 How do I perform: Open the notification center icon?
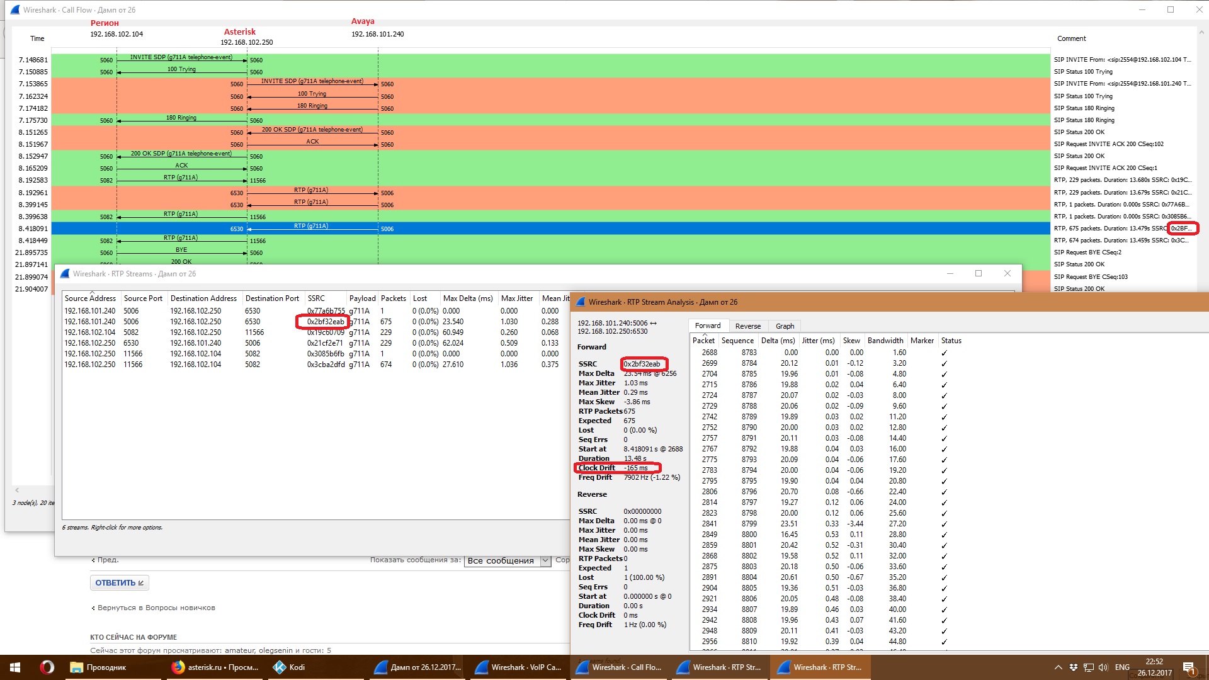point(1189,667)
